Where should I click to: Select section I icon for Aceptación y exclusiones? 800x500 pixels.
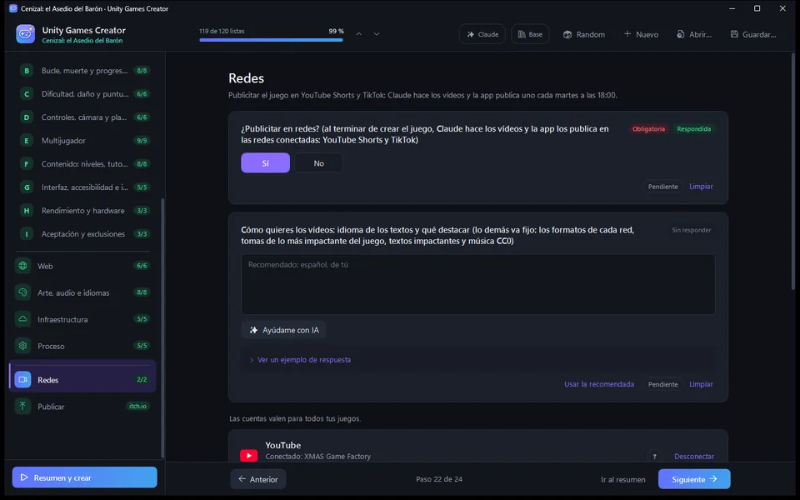coord(27,233)
